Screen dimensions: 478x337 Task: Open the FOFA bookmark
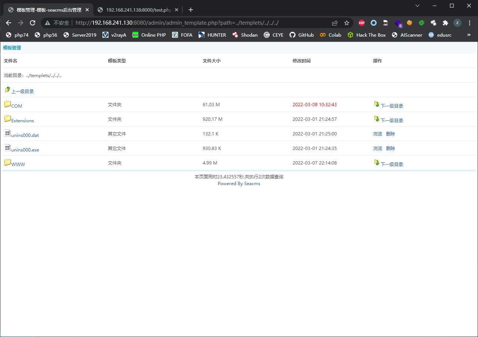182,35
